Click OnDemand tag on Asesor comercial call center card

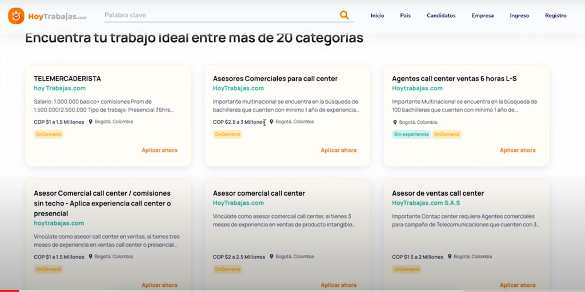(227, 269)
